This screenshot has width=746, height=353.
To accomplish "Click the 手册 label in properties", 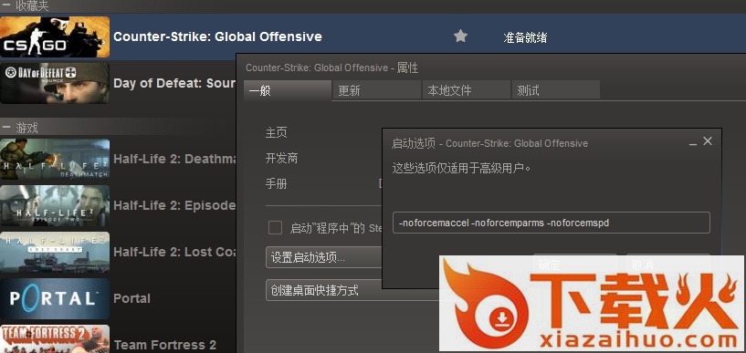I will click(277, 184).
